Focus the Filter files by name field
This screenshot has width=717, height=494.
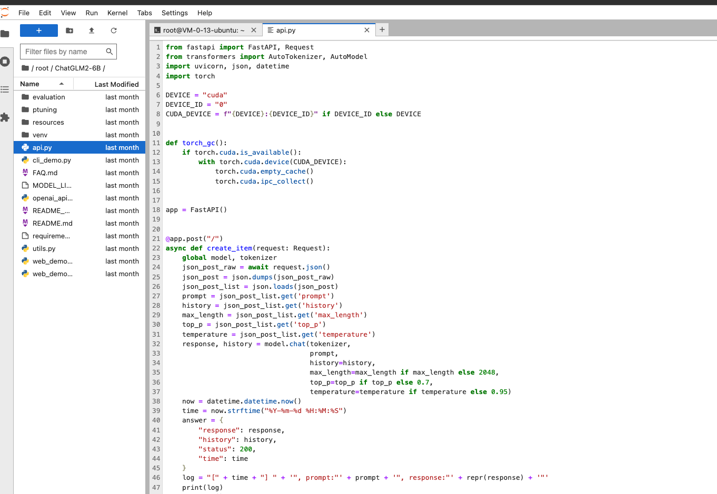click(x=68, y=52)
